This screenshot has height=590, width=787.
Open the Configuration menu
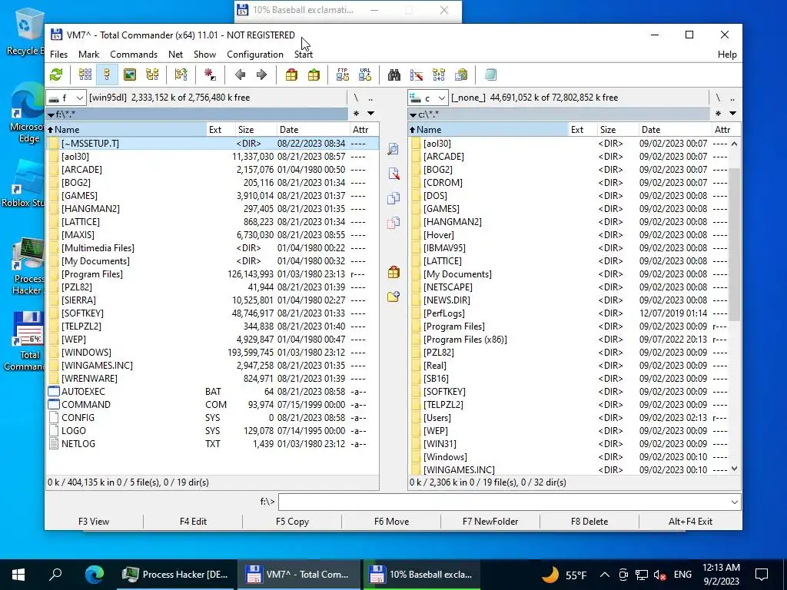pyautogui.click(x=255, y=55)
